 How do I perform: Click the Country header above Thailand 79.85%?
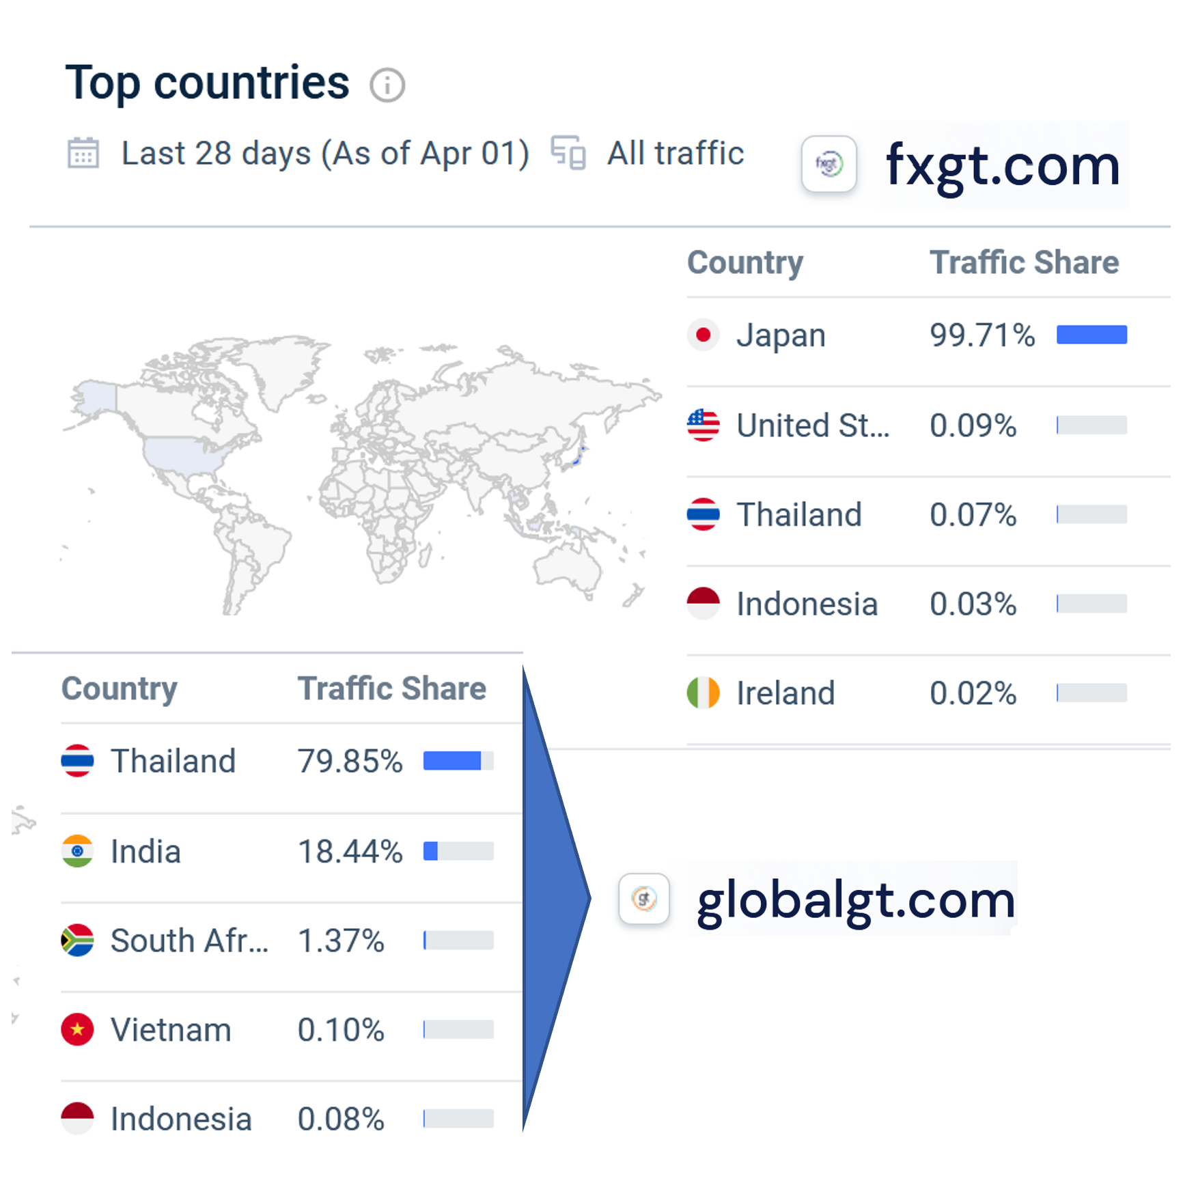click(120, 688)
